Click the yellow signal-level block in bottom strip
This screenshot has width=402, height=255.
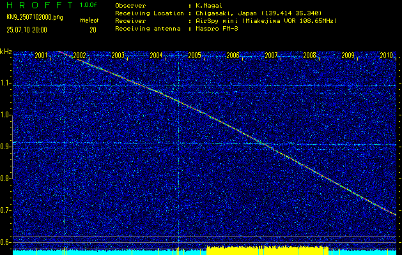(267, 251)
